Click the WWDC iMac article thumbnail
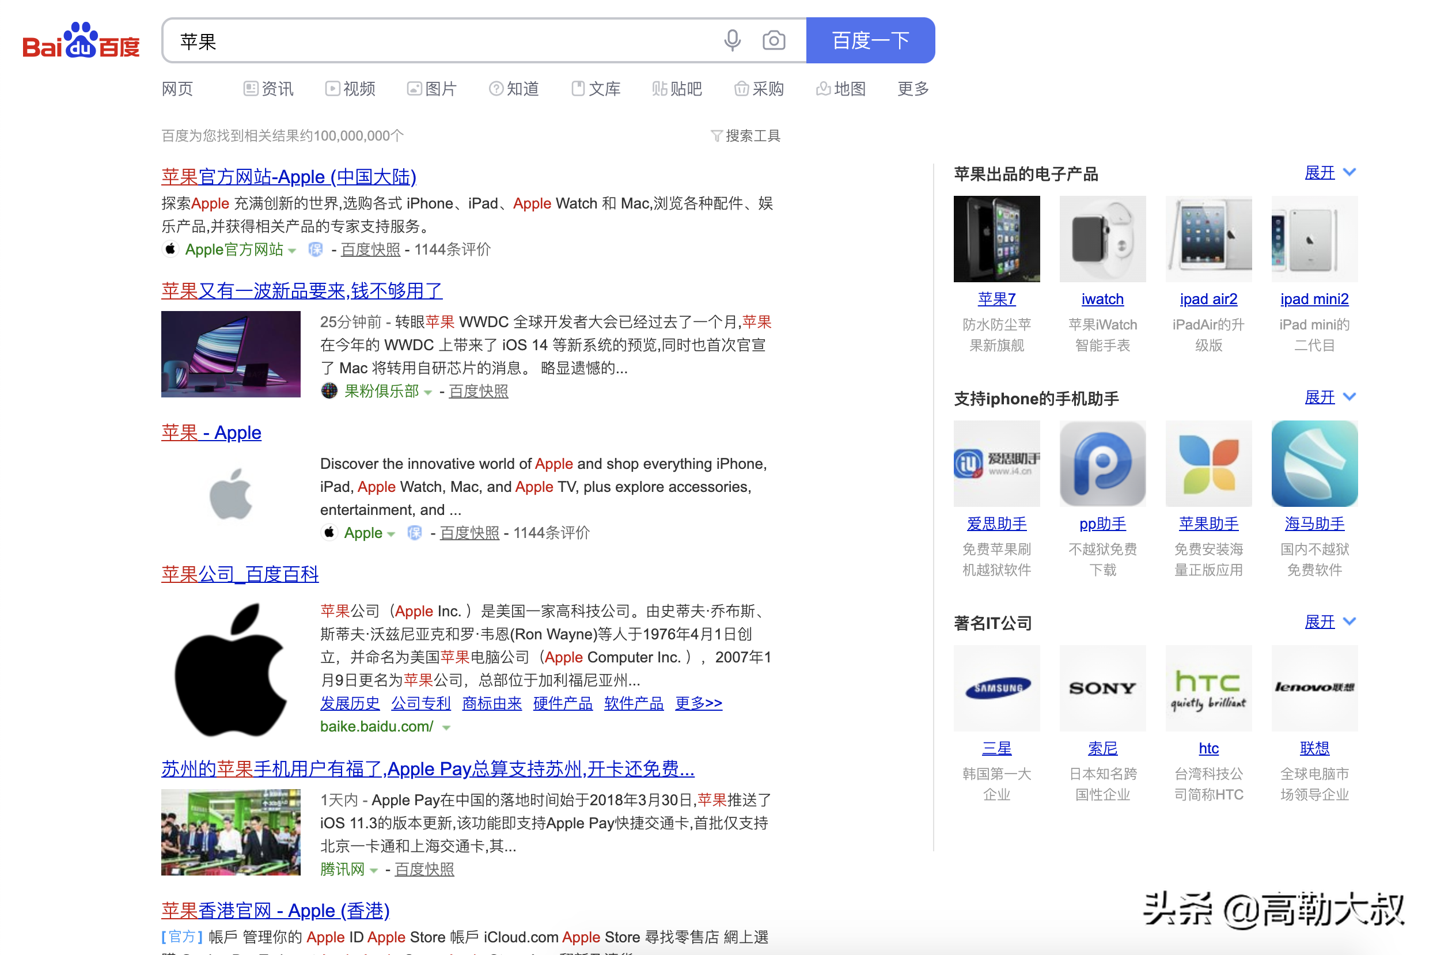 231,354
